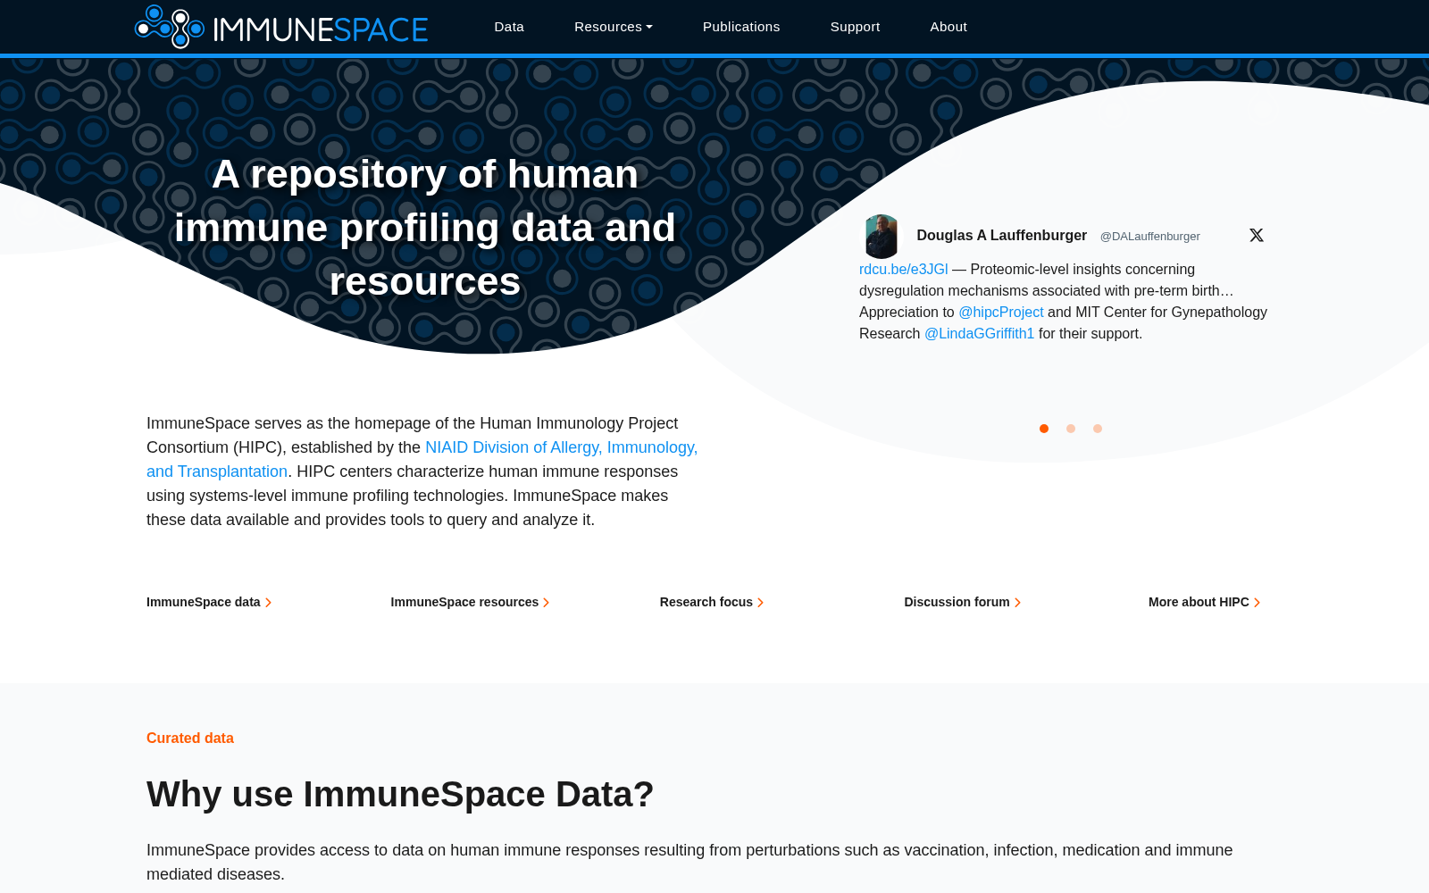The image size is (1429, 893).
Task: Click Douglas A Lauffenburger's name
Action: [1001, 236]
